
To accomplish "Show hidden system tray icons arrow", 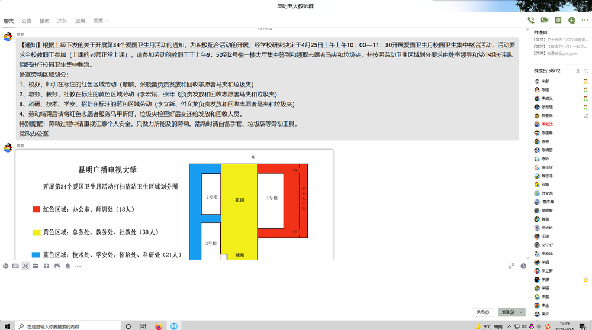I will 509,326.
